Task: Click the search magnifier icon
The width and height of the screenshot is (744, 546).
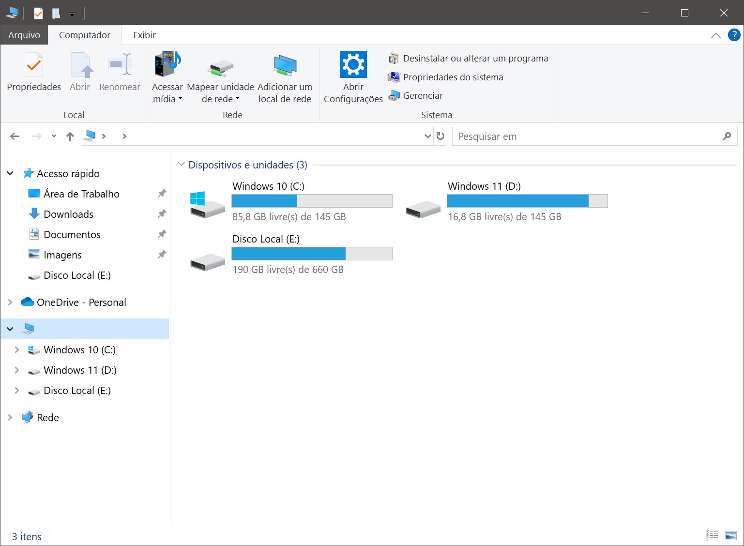Action: (727, 136)
